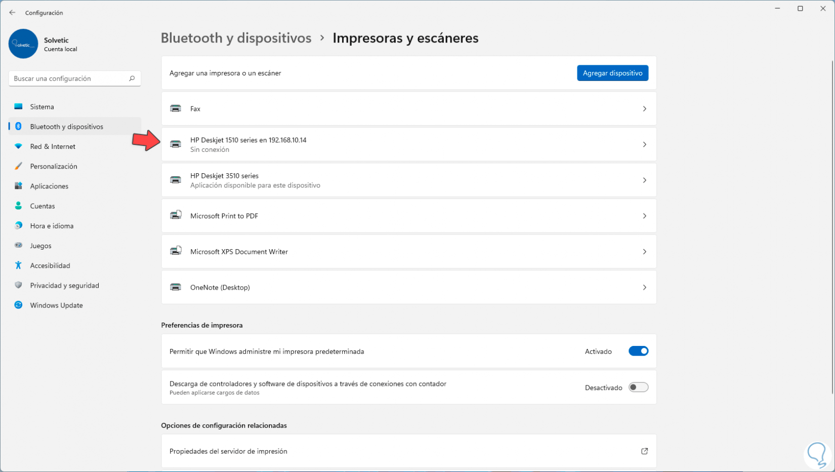The height and width of the screenshot is (472, 835).
Task: Click the Windows Update sidebar icon
Action: click(19, 305)
